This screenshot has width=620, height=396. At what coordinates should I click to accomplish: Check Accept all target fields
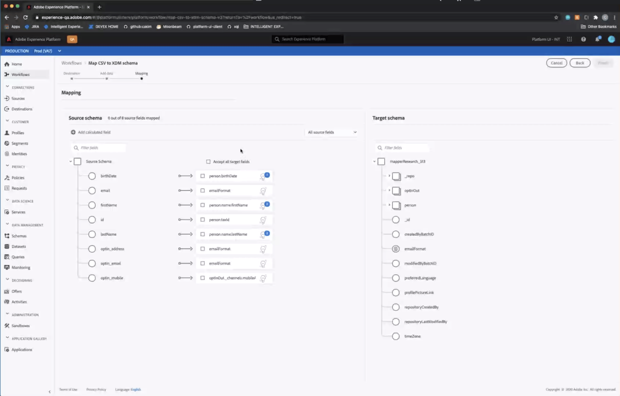208,162
